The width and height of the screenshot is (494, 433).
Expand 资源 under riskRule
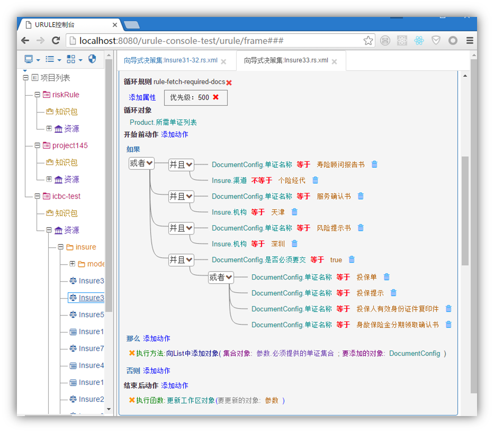pos(49,129)
